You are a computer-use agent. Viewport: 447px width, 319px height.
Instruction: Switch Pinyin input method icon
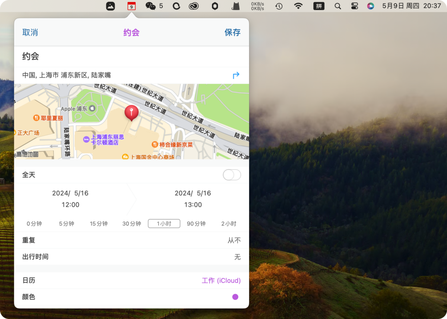pos(319,6)
